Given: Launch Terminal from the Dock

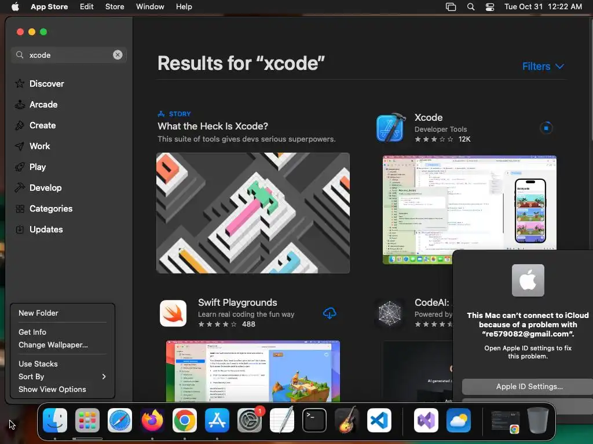Looking at the screenshot, I should point(314,420).
